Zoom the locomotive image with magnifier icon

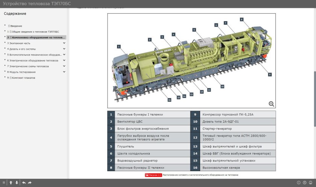(271, 104)
